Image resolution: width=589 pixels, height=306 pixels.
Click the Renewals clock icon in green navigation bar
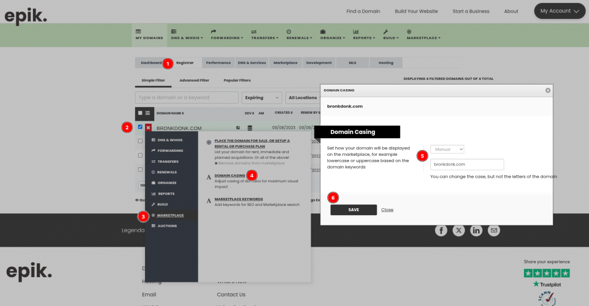pos(289,32)
